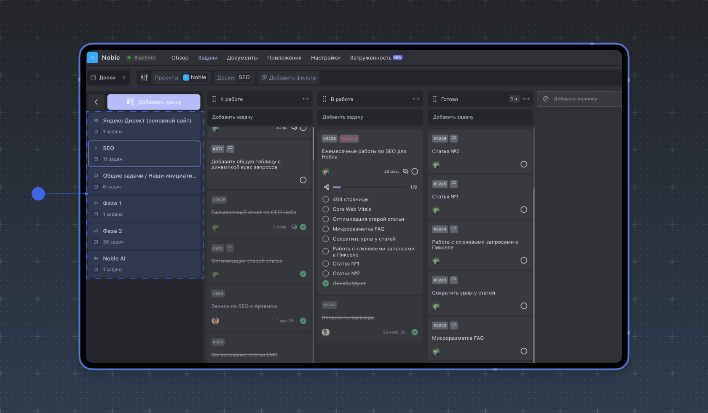Screen dimensions: 708x413
Task: Expand the 'Доски' view selector
Action: pos(108,78)
